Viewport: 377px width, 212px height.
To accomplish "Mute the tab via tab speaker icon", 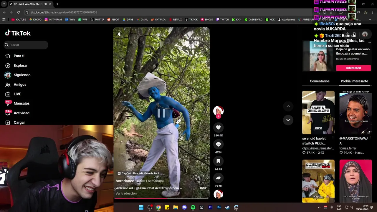I will point(45,4).
